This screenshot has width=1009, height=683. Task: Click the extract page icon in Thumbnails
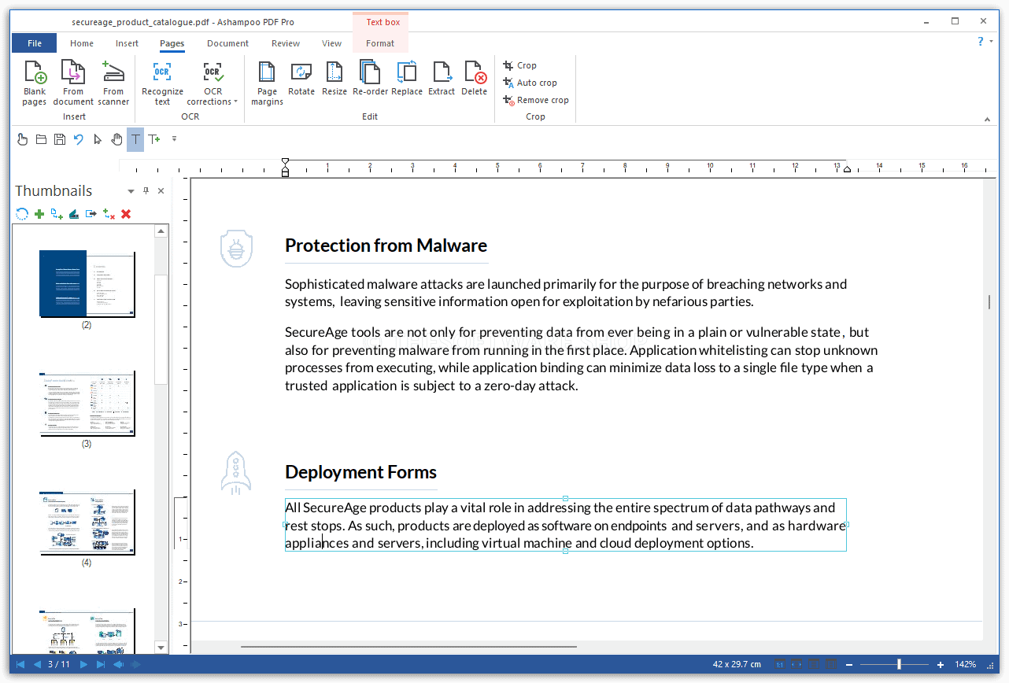coord(91,213)
